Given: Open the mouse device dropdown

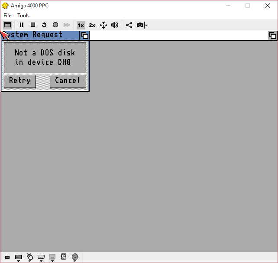Looking at the screenshot, I should (x=30, y=257).
